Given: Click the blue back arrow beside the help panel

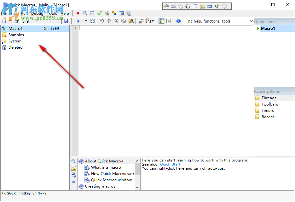Looking at the screenshot, I should (73, 182).
